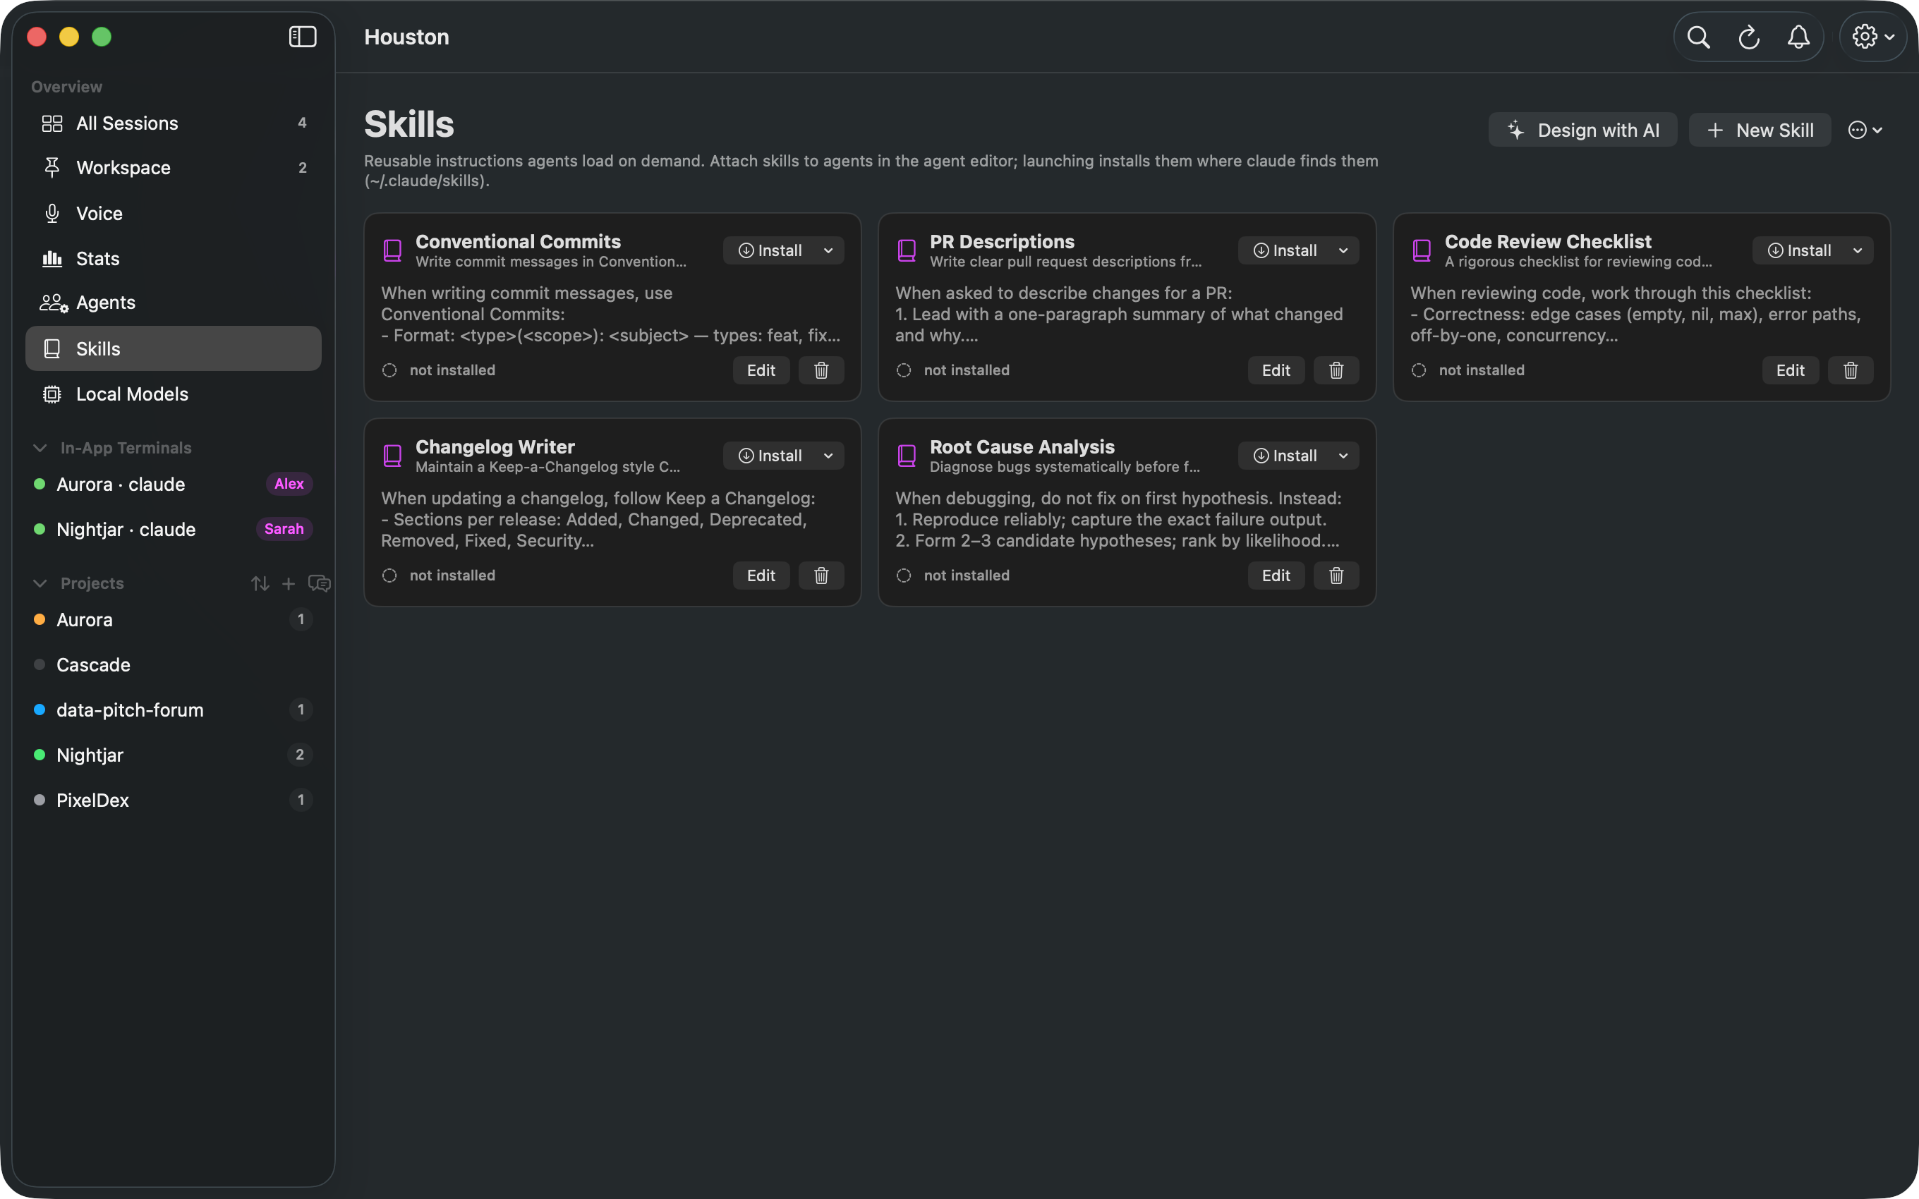The image size is (1919, 1199).
Task: Open the Aurora · claude terminal
Action: [174, 485]
